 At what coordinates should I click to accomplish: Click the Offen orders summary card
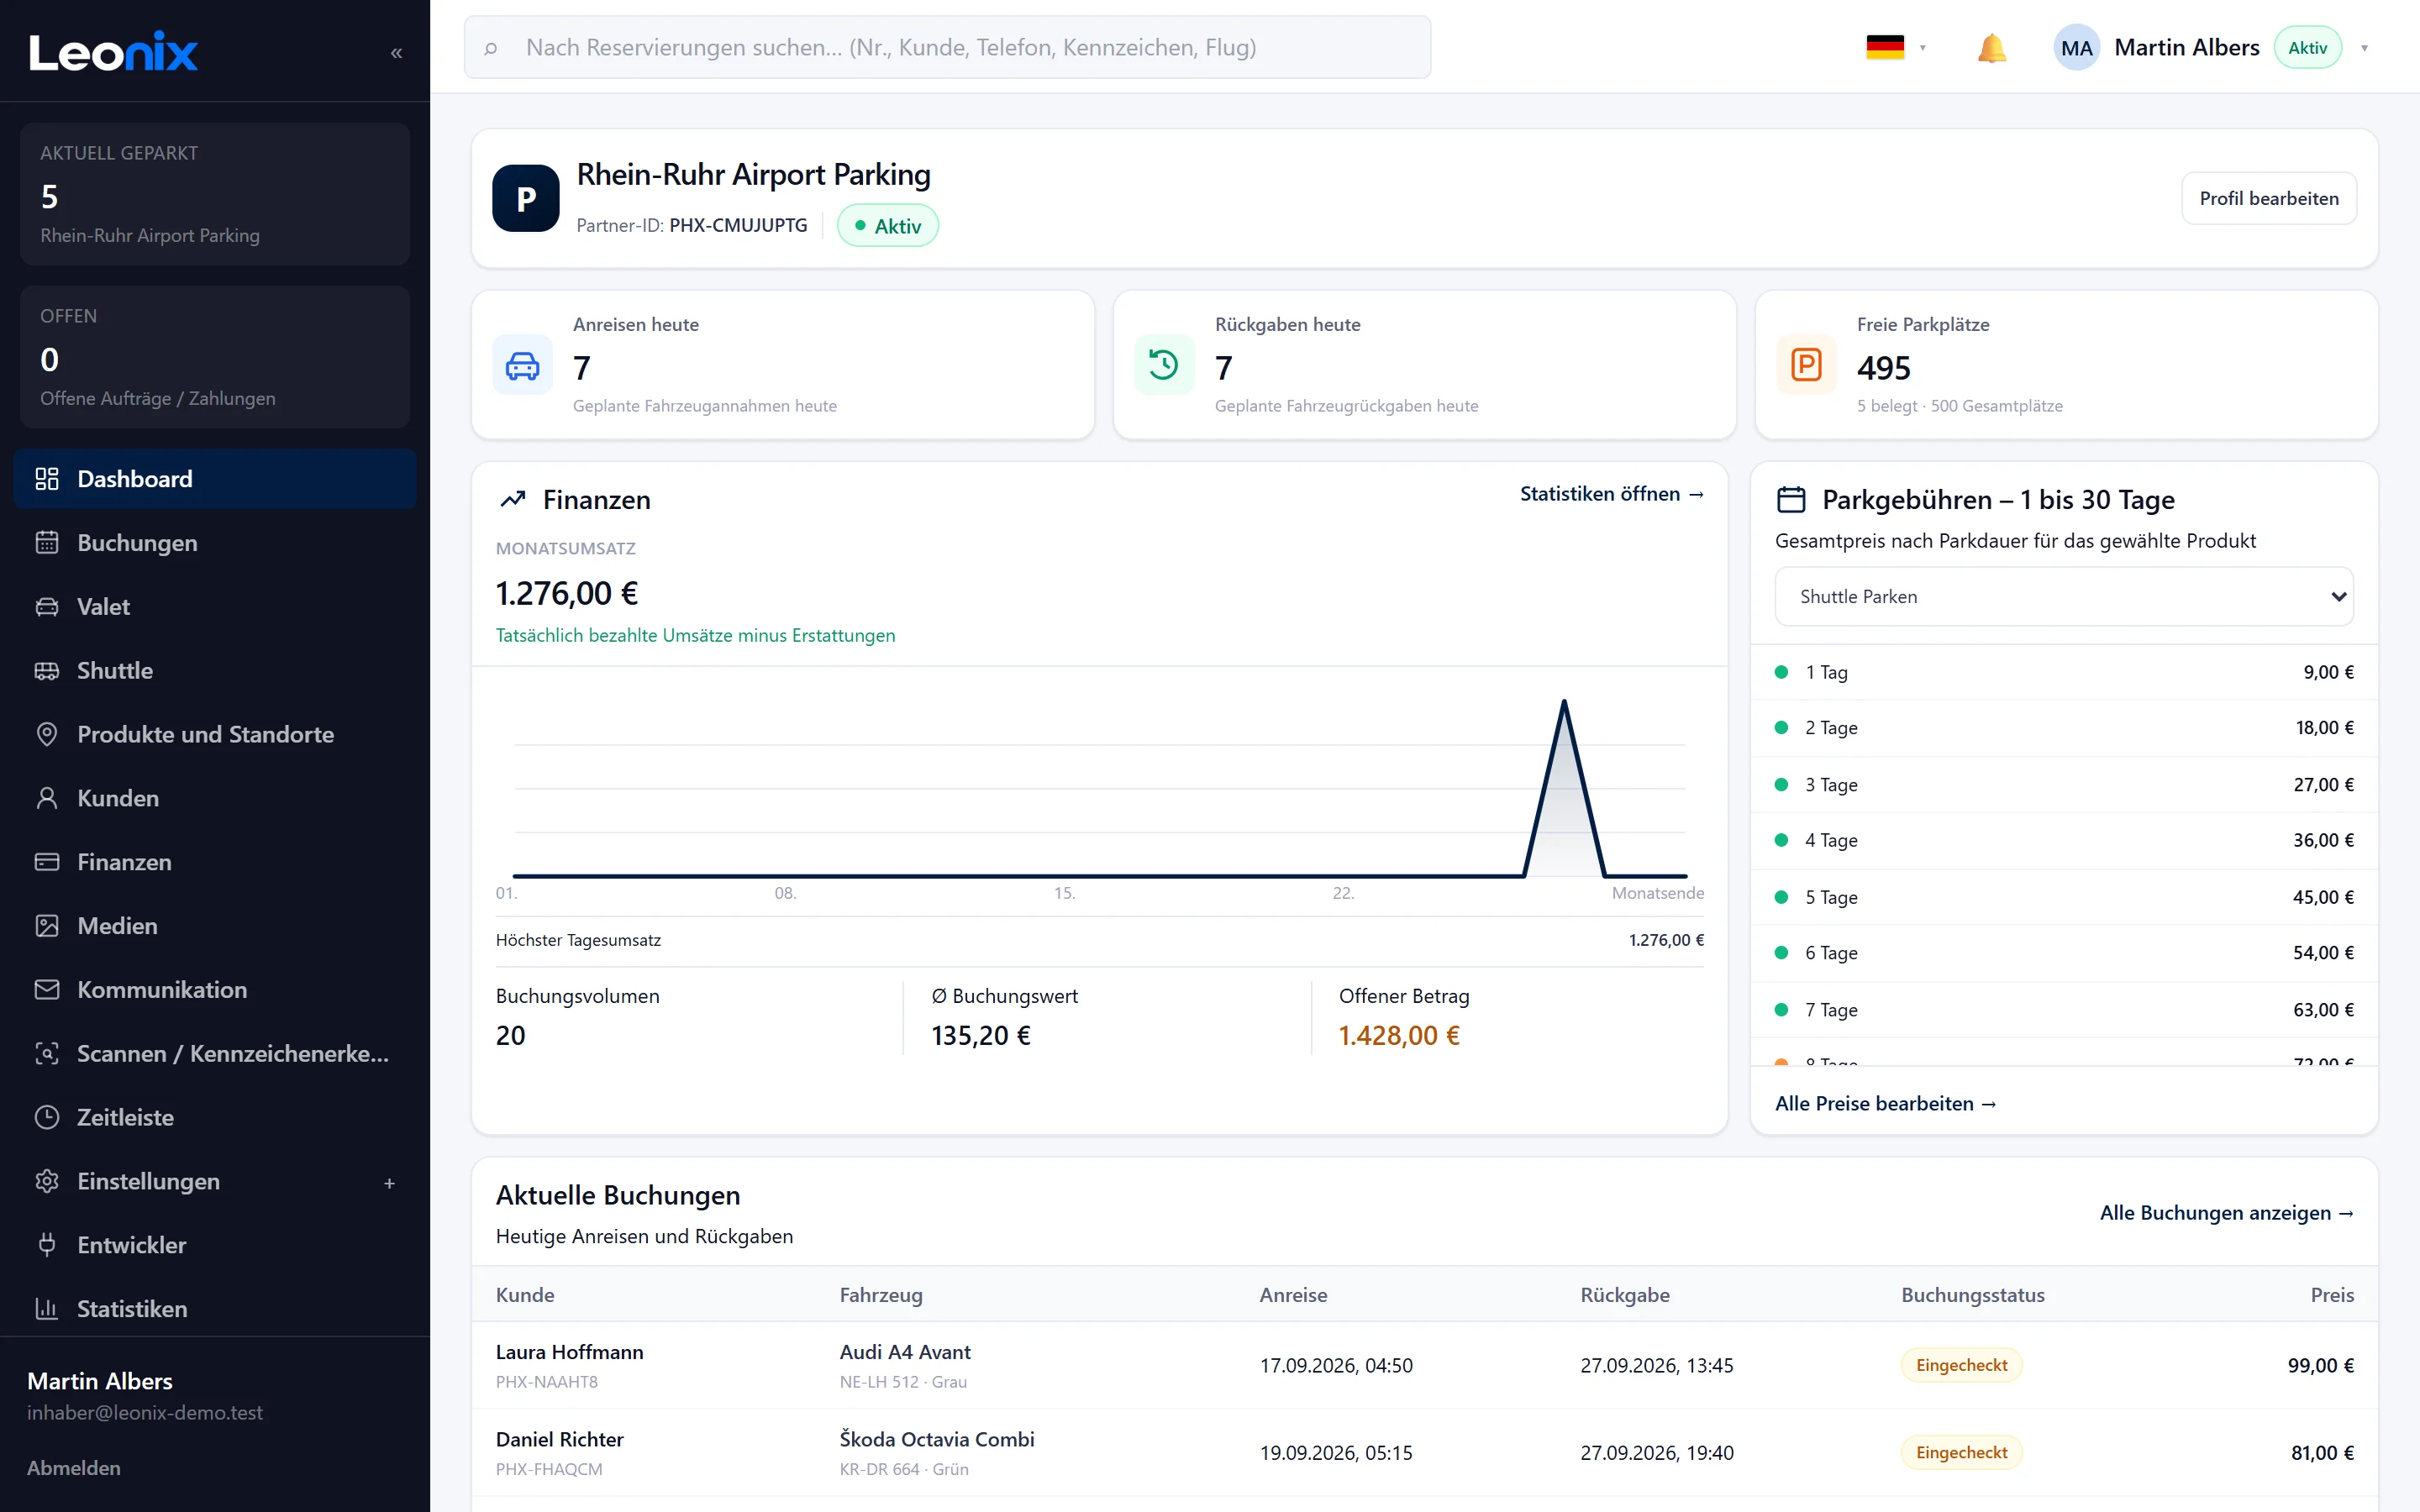point(215,357)
